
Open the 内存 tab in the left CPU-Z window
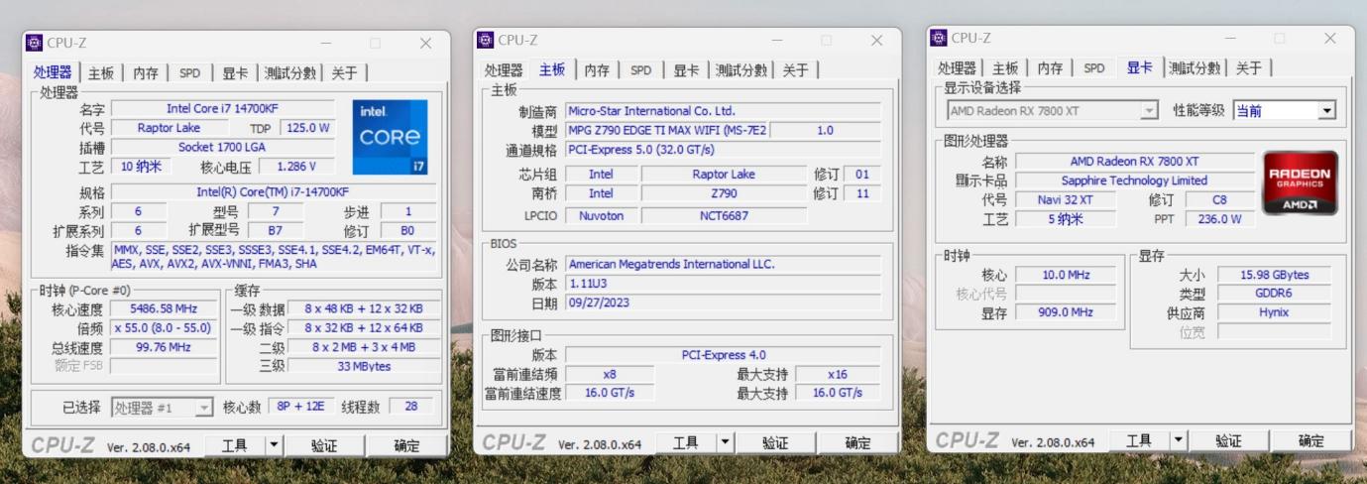(146, 72)
